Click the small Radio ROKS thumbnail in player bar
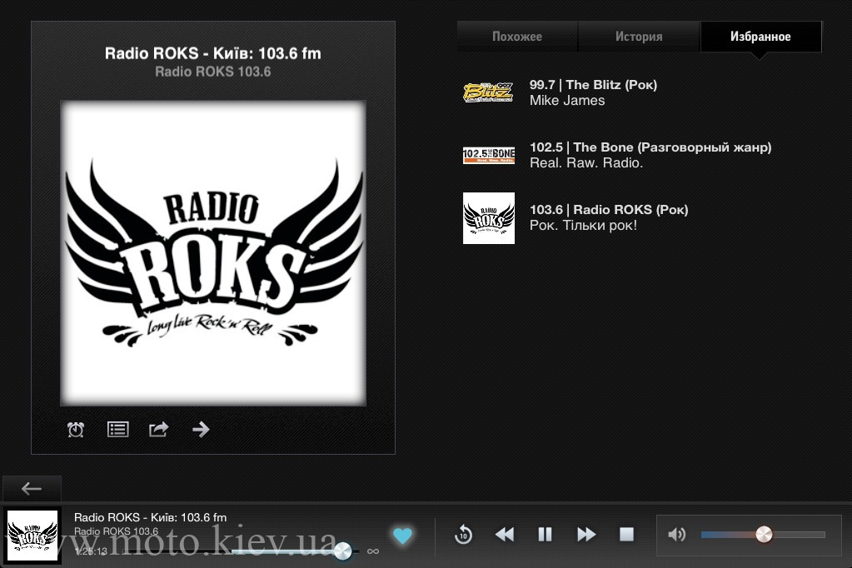Viewport: 852px width, 568px height. click(32, 536)
